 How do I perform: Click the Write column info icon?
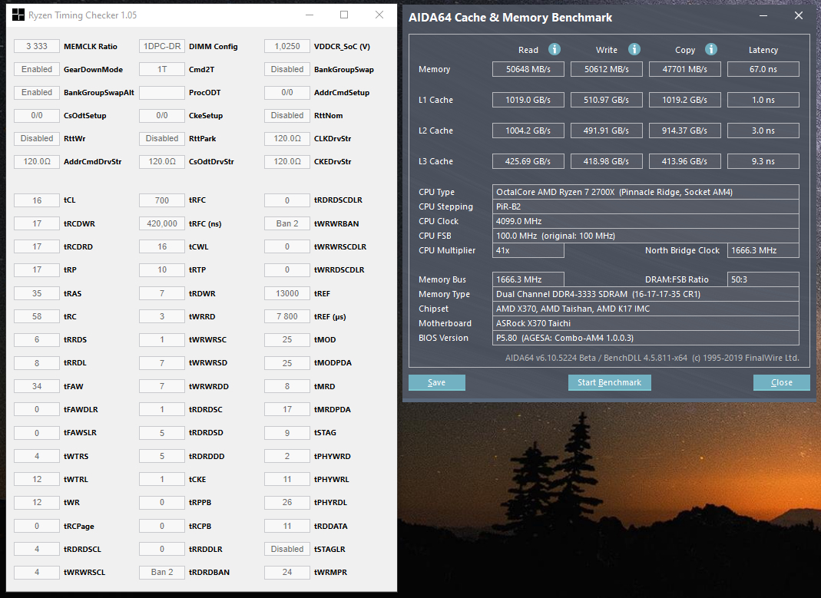coord(634,49)
